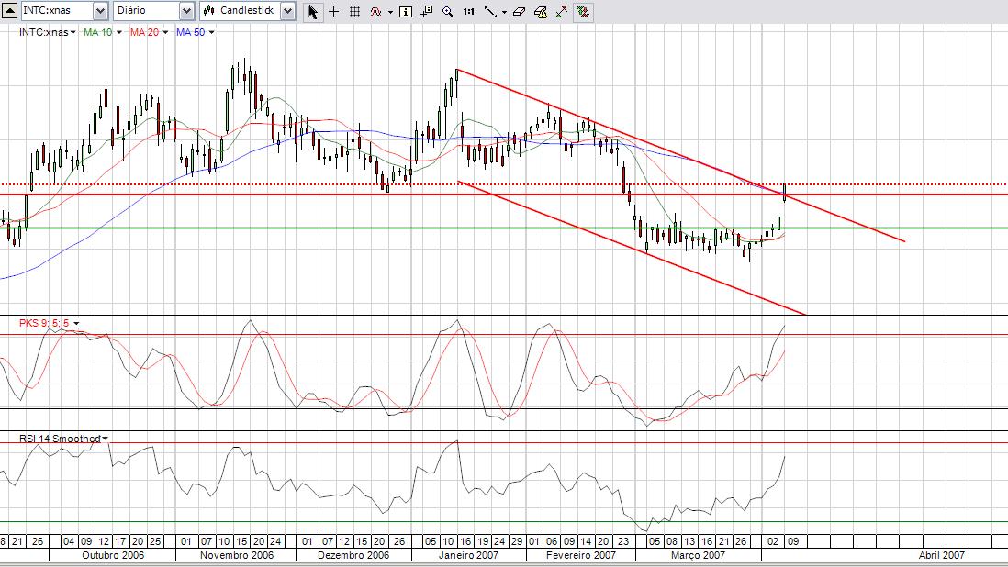Open the MA 50 indicator menu
This screenshot has height=567, width=1008.
point(196,32)
